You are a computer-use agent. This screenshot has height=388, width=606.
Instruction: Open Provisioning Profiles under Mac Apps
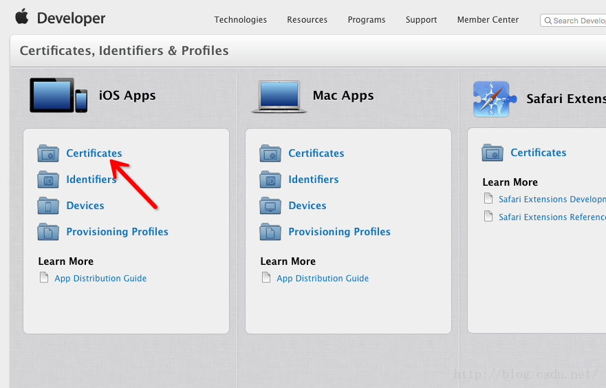[x=339, y=232]
